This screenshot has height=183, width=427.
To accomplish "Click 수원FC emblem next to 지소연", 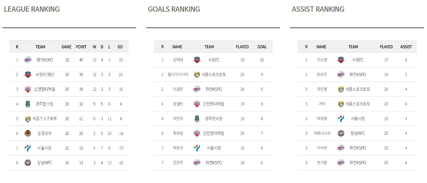I will coord(341,60).
